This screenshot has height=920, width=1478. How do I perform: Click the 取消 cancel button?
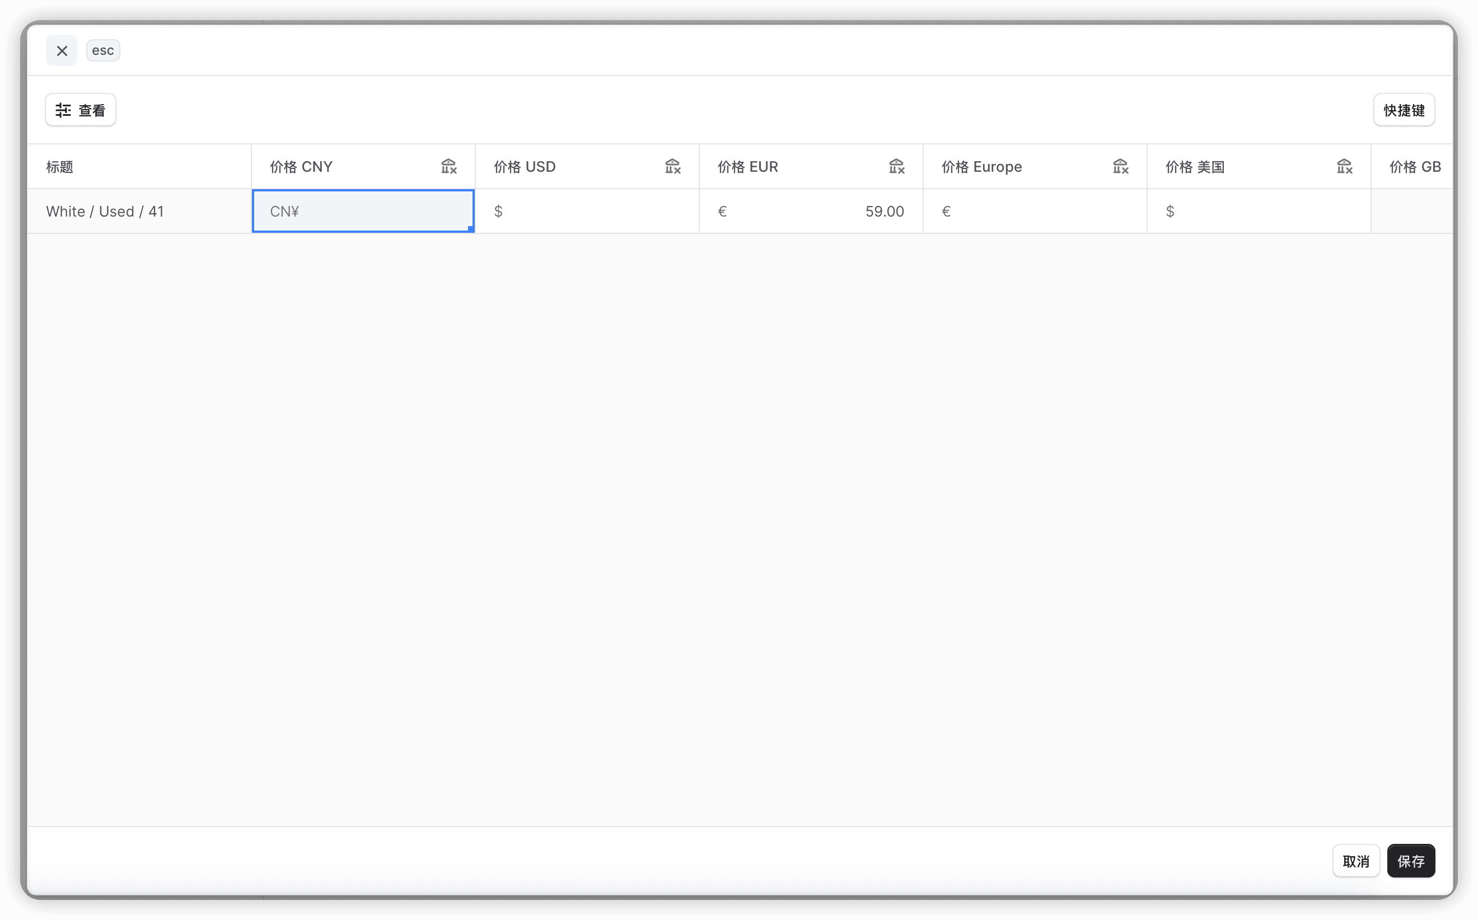1355,861
